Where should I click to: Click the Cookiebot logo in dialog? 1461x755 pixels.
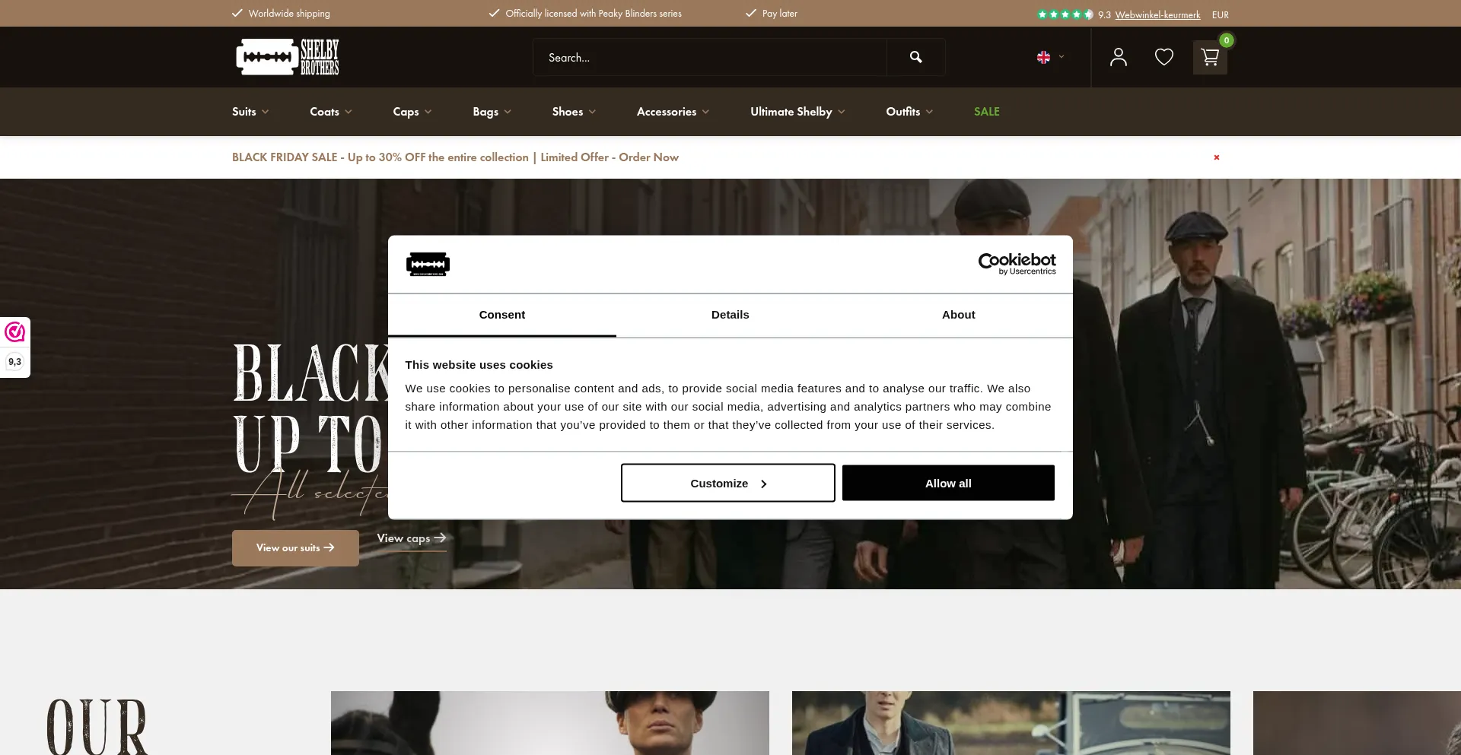coord(1017,264)
